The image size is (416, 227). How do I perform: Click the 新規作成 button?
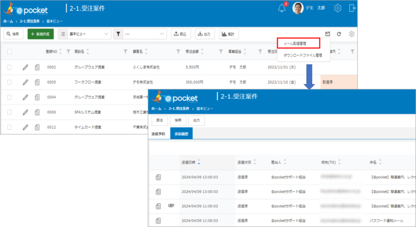(x=40, y=34)
